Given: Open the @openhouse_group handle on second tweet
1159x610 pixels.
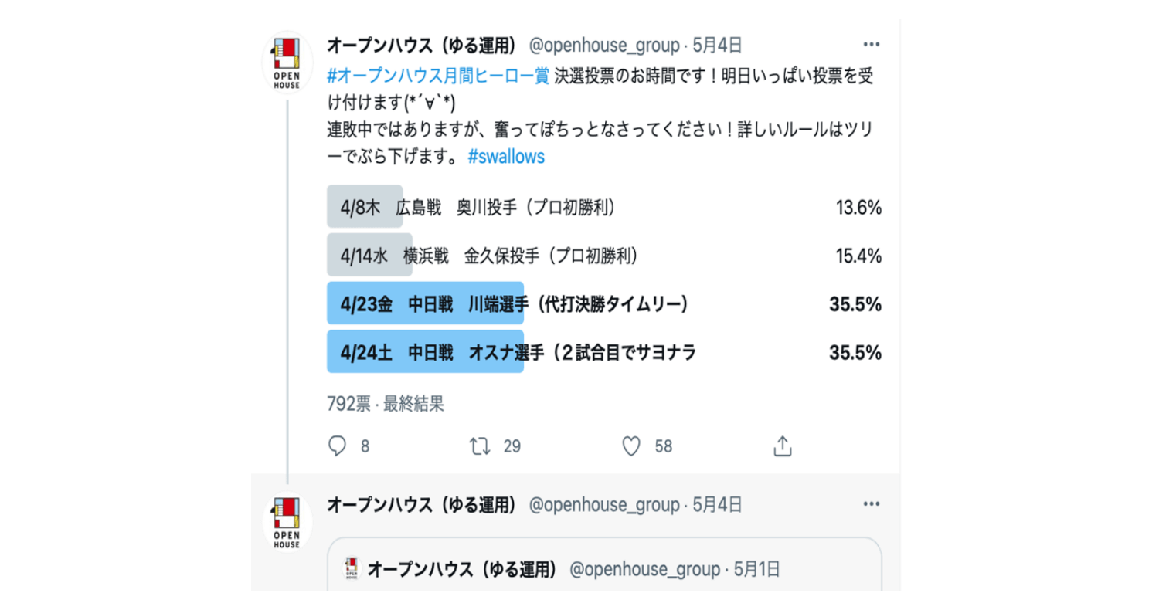Looking at the screenshot, I should [x=603, y=505].
